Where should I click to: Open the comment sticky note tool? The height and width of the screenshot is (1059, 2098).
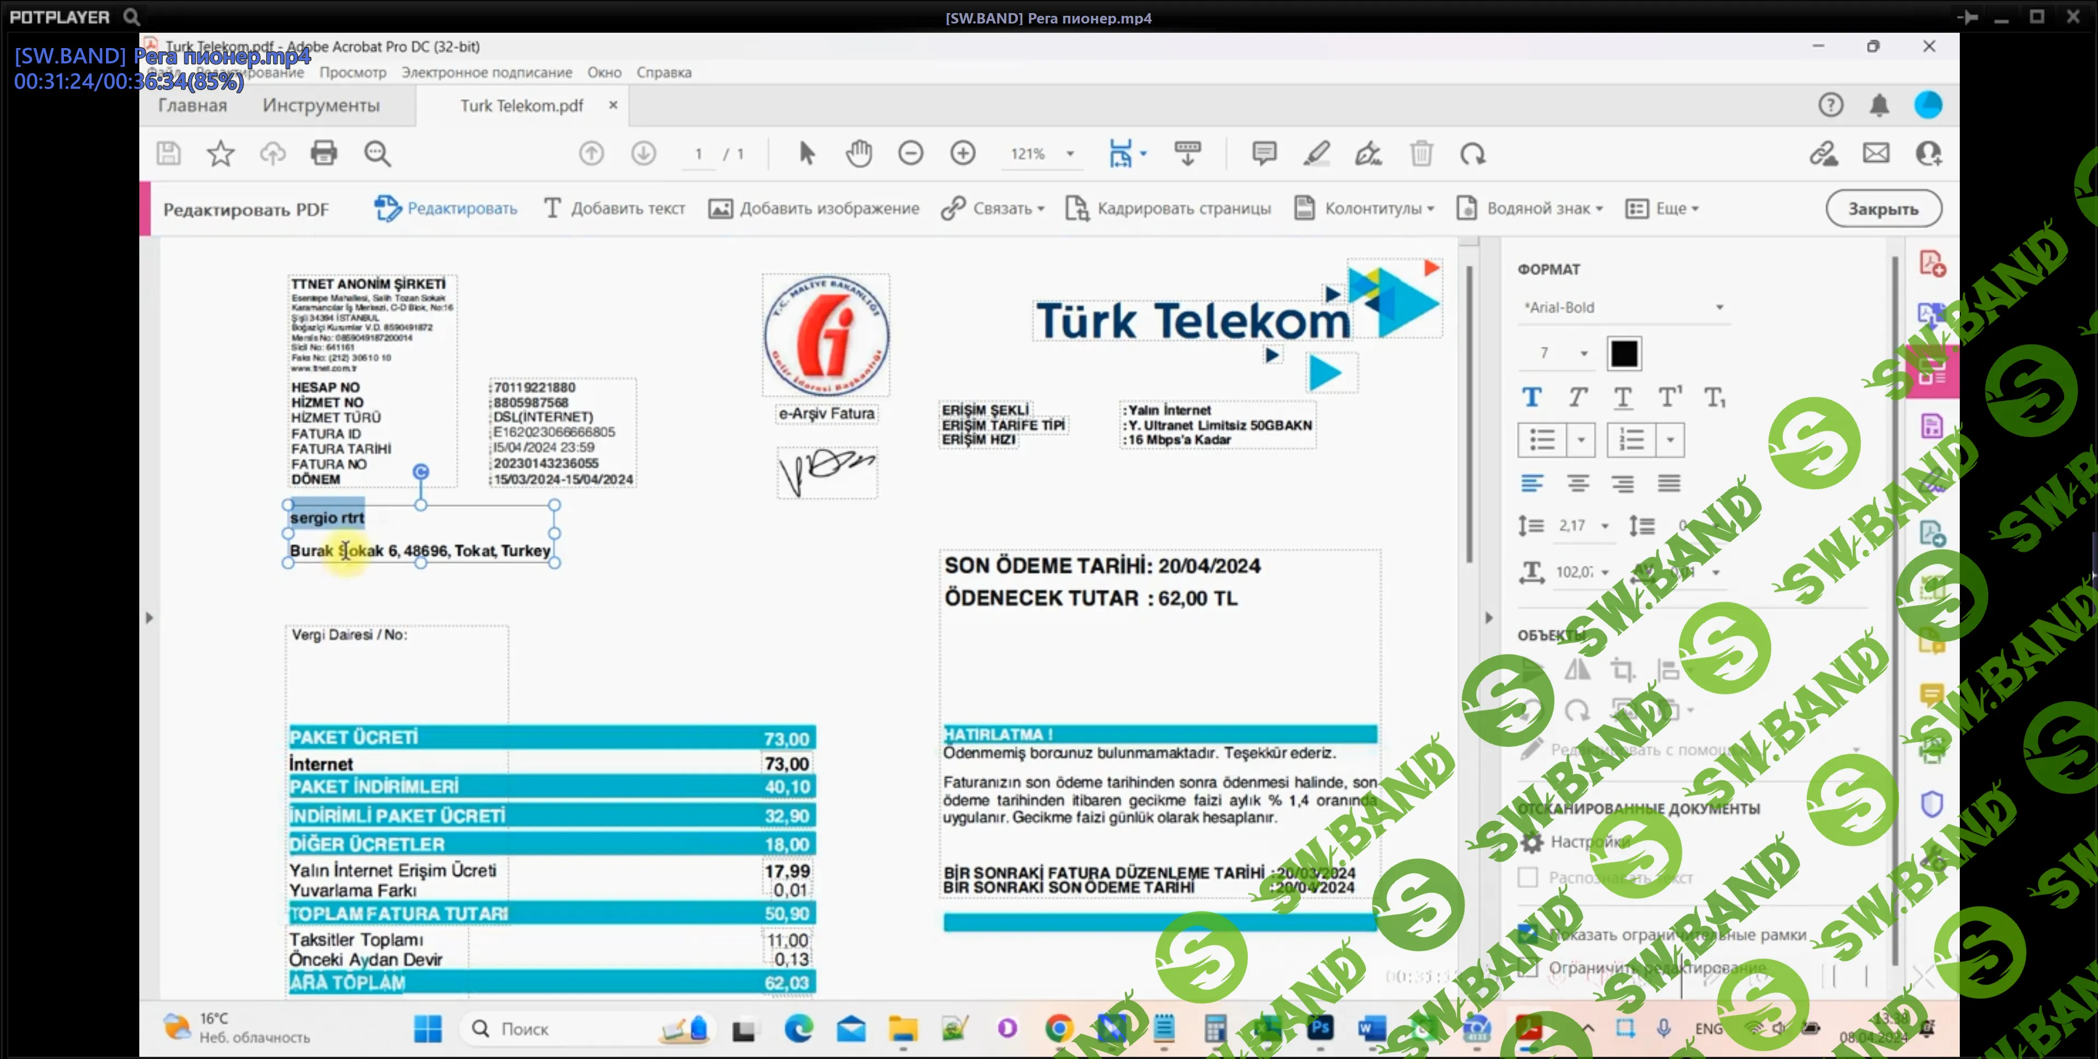point(1264,153)
